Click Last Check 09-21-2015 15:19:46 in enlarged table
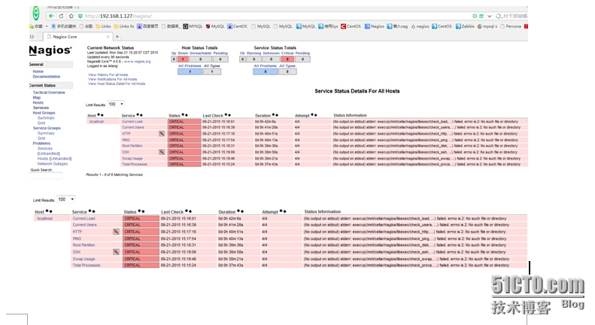Viewport: 595px width, 325px height. click(x=178, y=259)
